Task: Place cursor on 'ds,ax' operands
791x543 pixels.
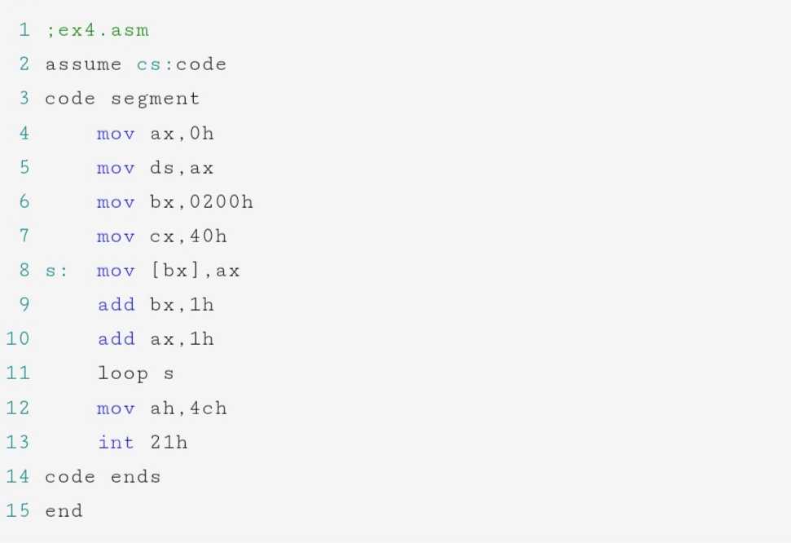Action: 182,168
